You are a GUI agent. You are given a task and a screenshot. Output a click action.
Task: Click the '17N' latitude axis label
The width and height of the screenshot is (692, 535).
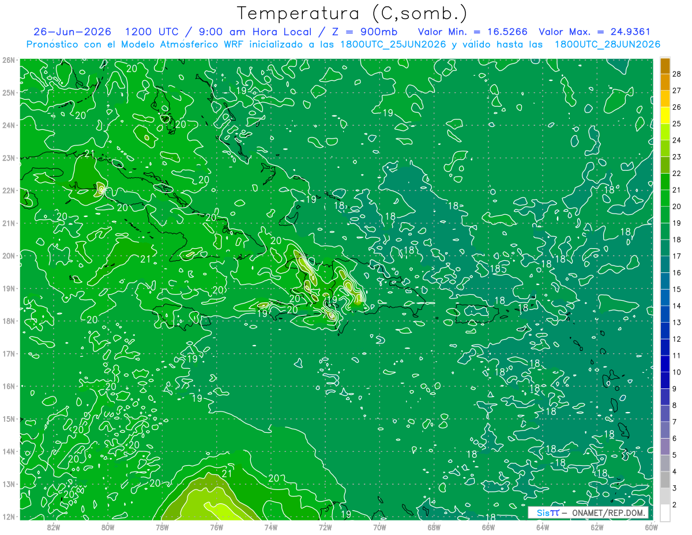click(x=8, y=353)
